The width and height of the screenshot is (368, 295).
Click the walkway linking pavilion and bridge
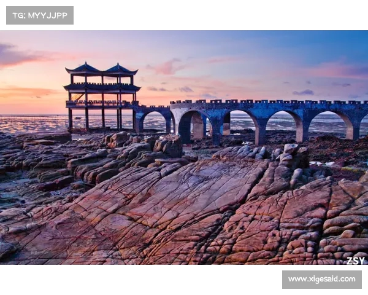(153, 108)
